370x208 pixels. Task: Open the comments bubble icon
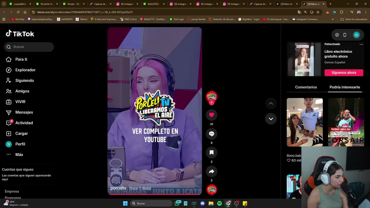click(212, 134)
